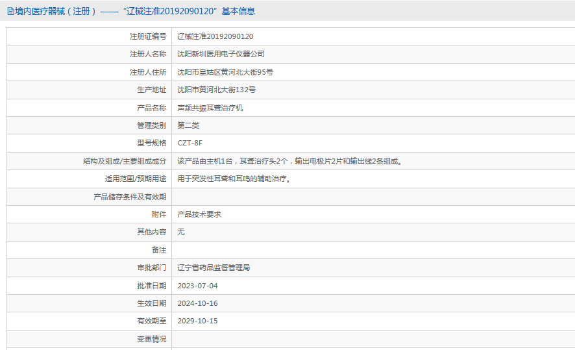The width and height of the screenshot is (575, 350).
Task: Select intended use text 用于突发性耳聋和耳鸣的辅助治疗
Action: coord(234,179)
